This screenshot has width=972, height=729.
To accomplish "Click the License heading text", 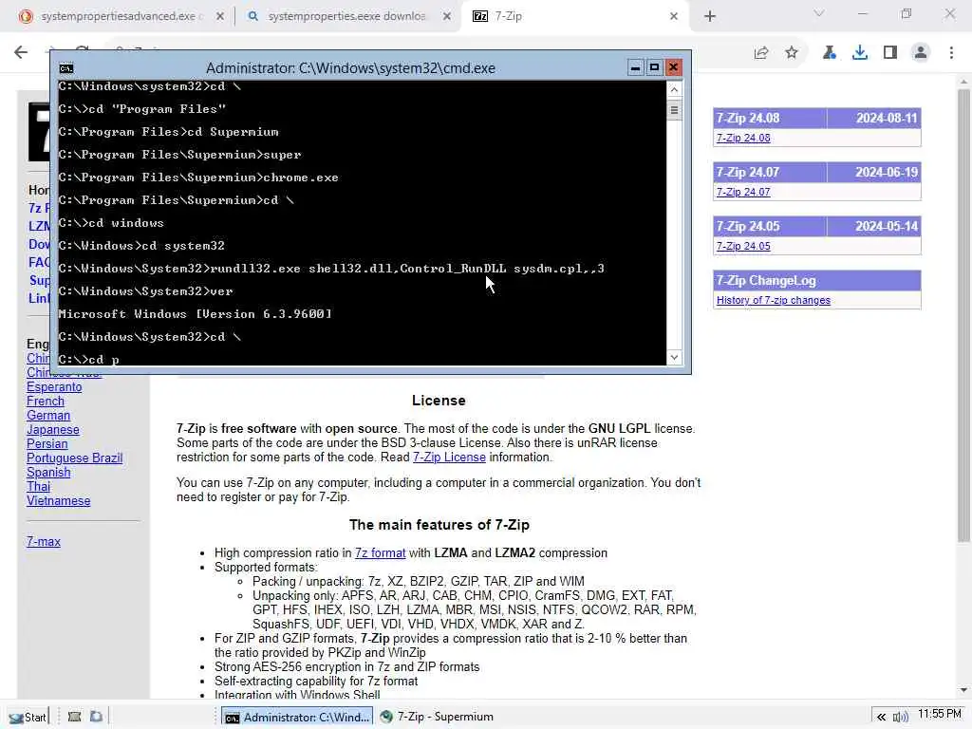I will [x=439, y=401].
